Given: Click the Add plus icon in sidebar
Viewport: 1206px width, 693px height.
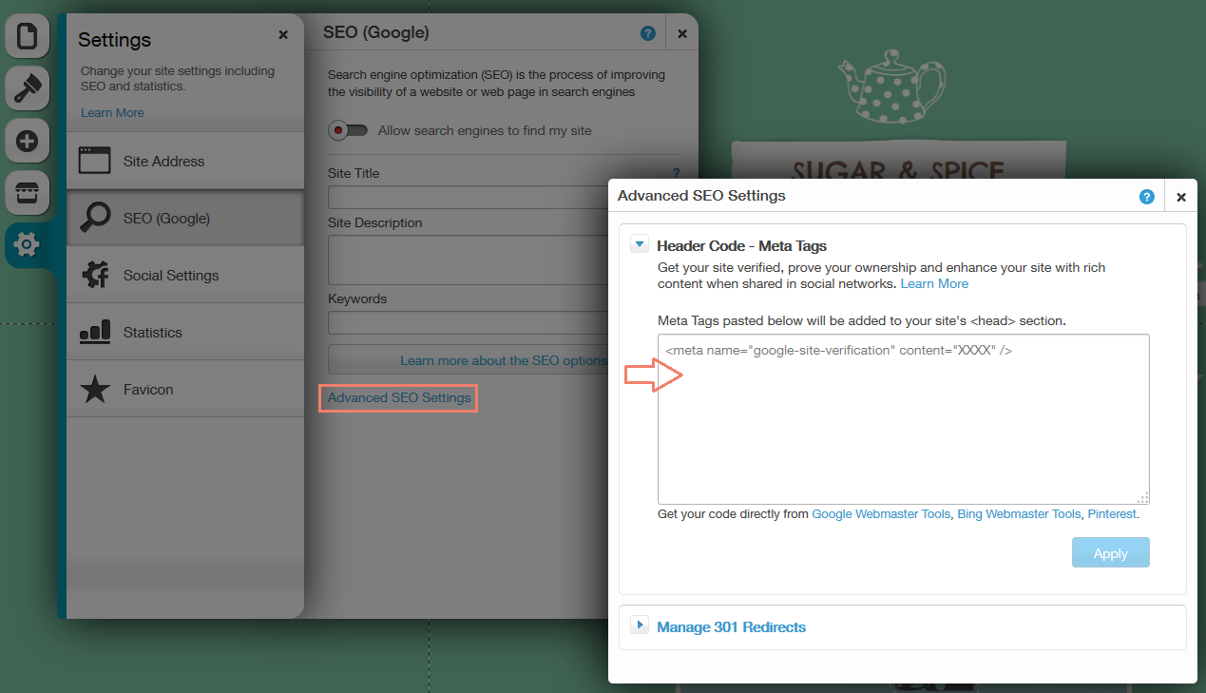Looking at the screenshot, I should [27, 142].
